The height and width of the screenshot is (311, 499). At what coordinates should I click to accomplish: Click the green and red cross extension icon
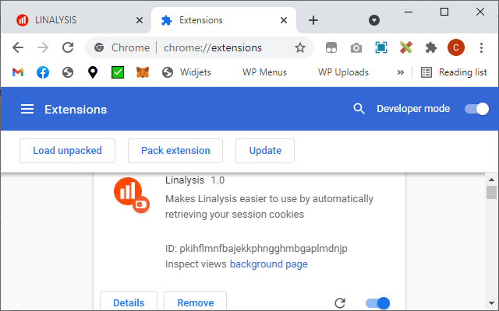406,47
